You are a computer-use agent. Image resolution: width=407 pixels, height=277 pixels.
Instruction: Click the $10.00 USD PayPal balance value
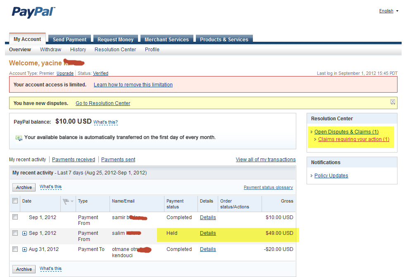pos(74,121)
